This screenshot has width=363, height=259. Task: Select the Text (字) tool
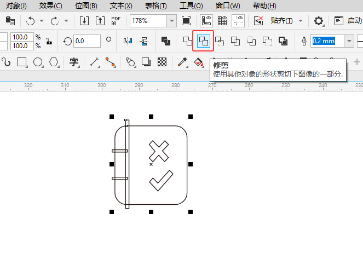click(x=74, y=62)
